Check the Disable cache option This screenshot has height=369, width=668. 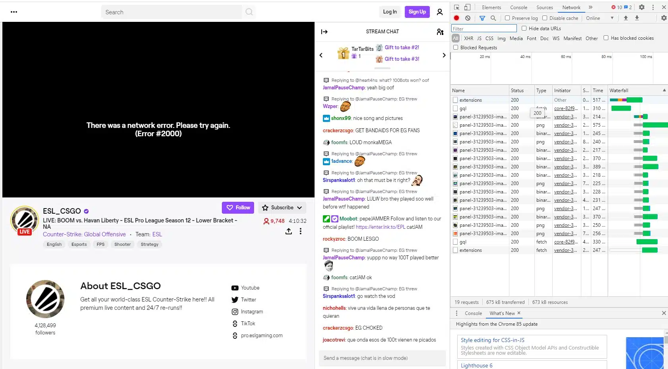coord(545,18)
